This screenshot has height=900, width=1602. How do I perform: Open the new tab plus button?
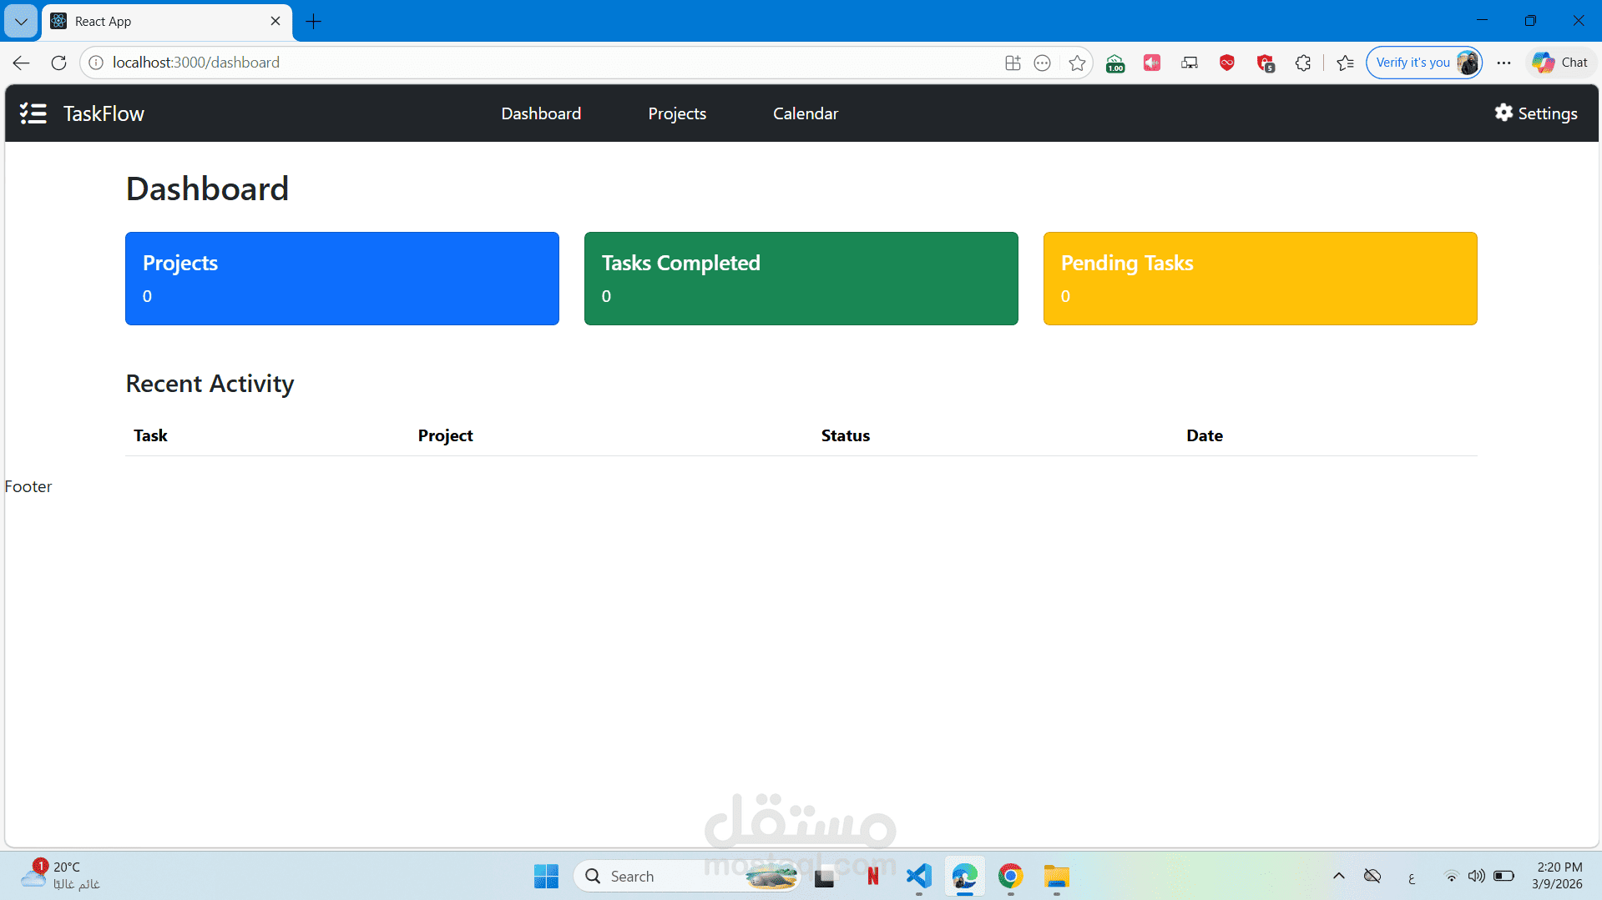[x=314, y=22]
